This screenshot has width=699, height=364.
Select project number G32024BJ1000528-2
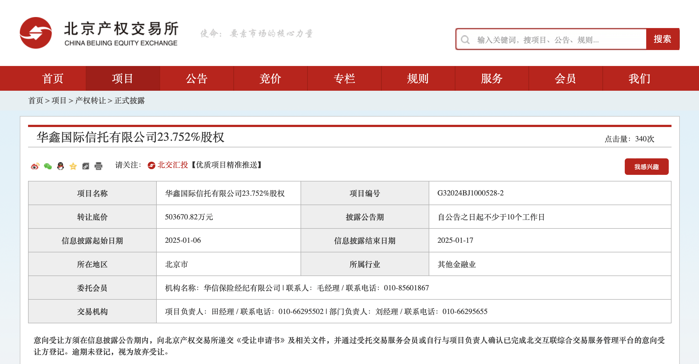point(470,193)
